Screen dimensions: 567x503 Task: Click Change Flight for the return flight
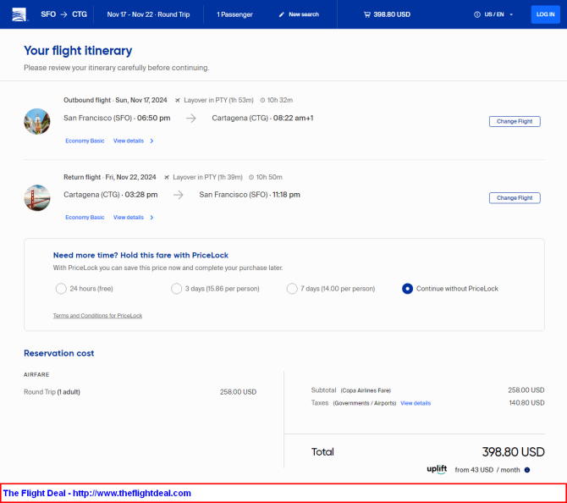515,198
